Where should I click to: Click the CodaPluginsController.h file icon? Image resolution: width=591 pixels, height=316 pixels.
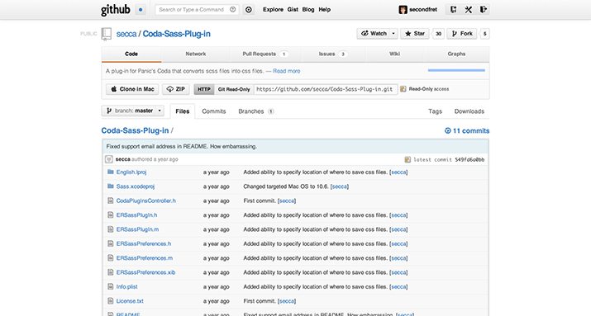point(111,200)
